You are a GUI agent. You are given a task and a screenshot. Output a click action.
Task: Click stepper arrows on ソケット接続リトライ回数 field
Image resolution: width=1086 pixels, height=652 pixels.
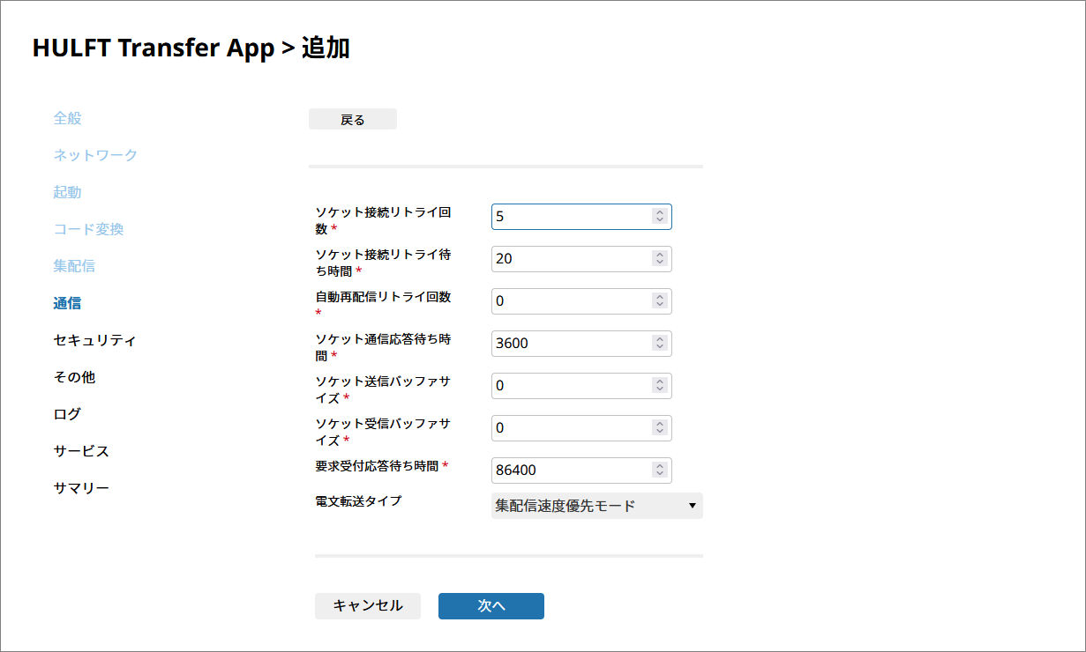[659, 217]
